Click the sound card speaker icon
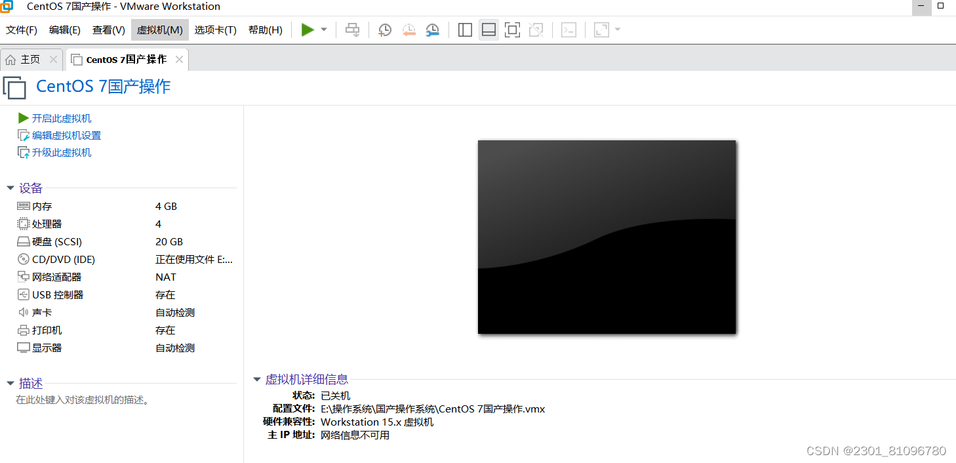The width and height of the screenshot is (956, 463). [24, 312]
